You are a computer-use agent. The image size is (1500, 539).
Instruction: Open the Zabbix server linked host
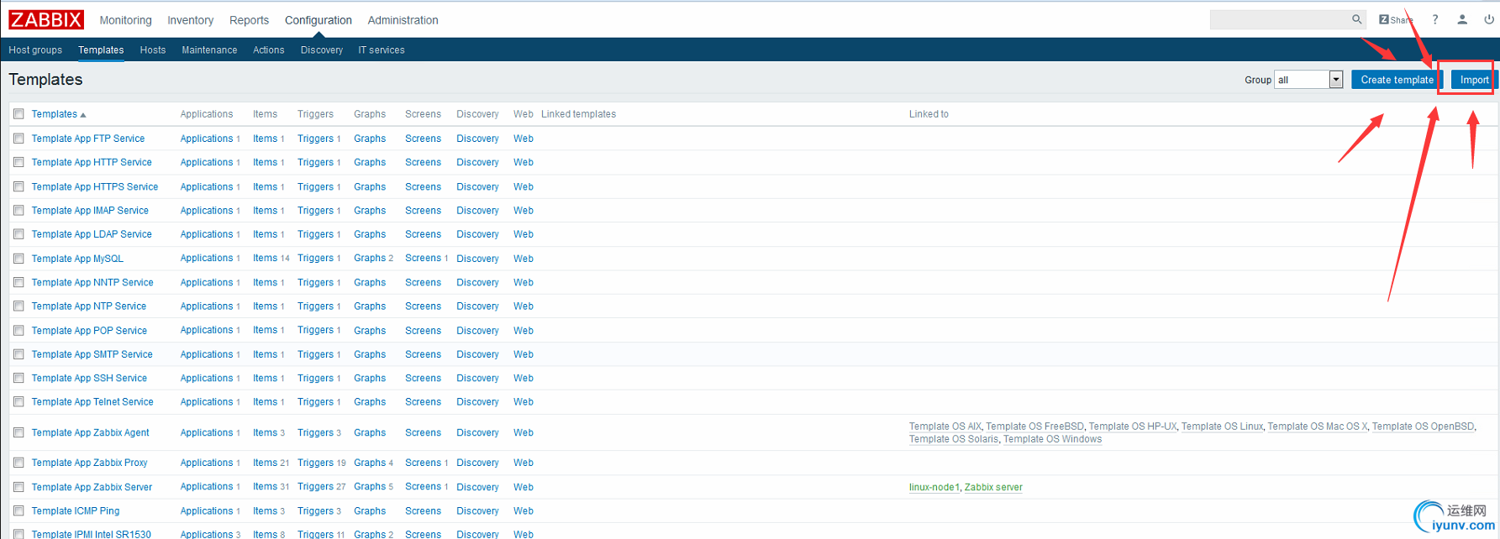coord(993,487)
